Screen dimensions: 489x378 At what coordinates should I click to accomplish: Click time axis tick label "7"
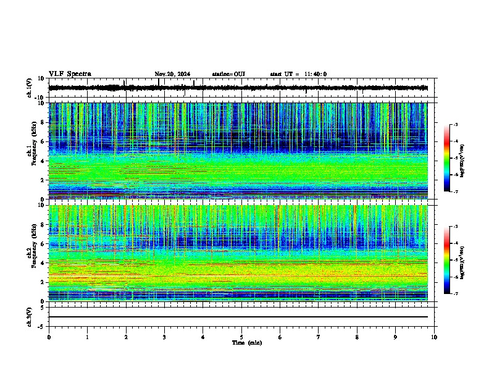(319, 337)
